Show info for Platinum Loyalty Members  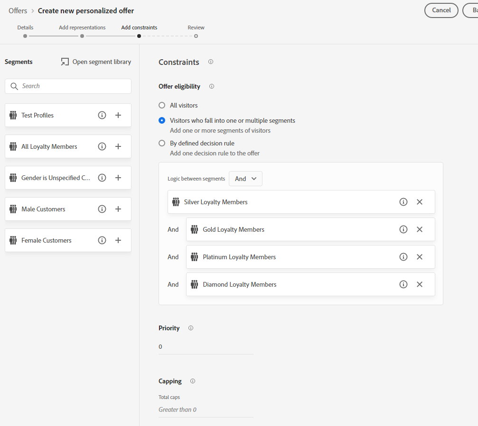coord(403,257)
